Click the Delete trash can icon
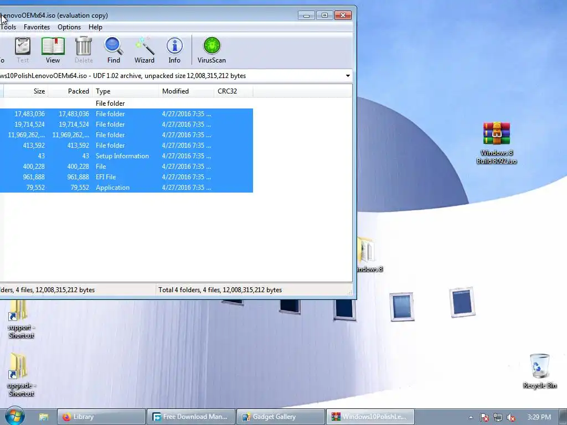The width and height of the screenshot is (567, 425). click(84, 50)
